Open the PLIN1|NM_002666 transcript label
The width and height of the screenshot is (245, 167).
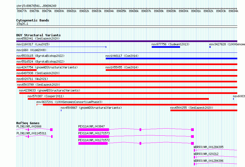[x=29, y=126]
